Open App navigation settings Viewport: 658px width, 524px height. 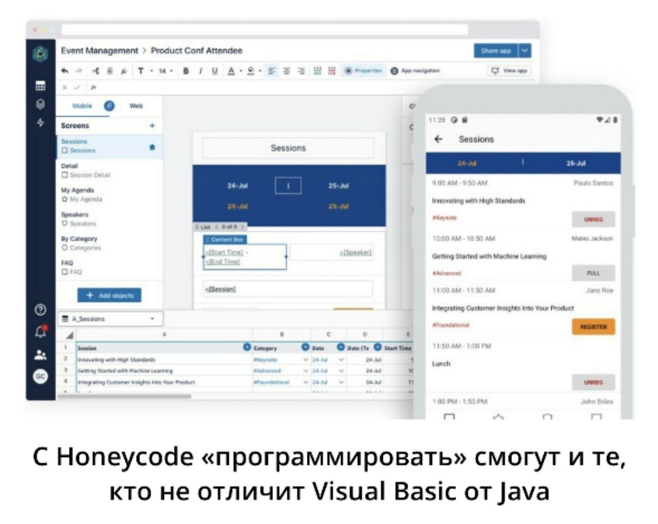click(x=415, y=71)
